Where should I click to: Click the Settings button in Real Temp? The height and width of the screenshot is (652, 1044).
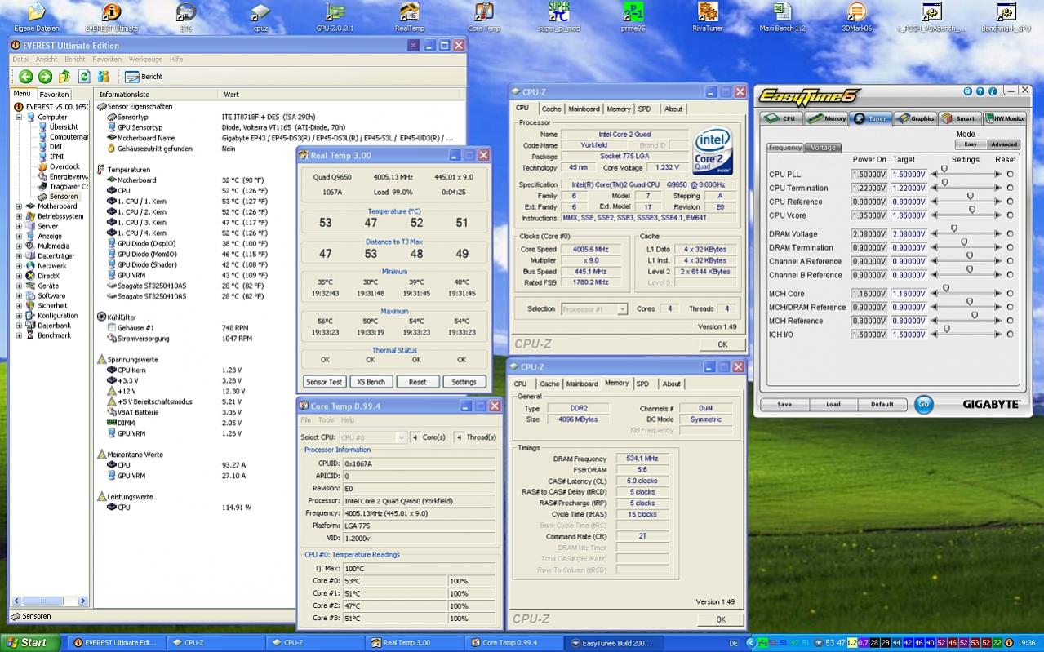click(x=464, y=382)
